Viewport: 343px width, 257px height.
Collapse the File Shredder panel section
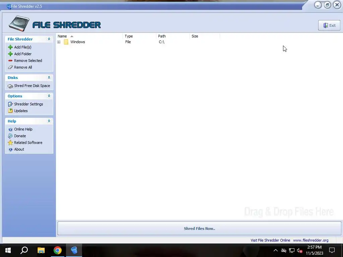(49, 39)
